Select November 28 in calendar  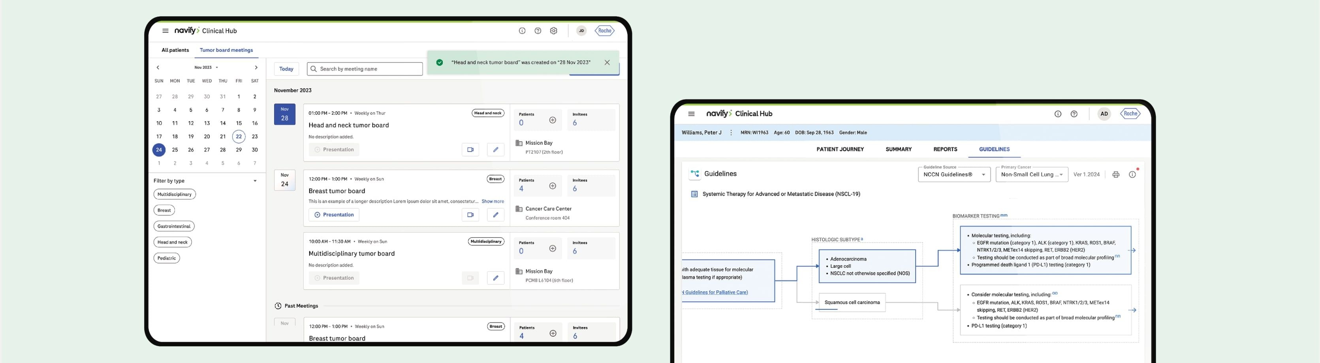click(222, 150)
